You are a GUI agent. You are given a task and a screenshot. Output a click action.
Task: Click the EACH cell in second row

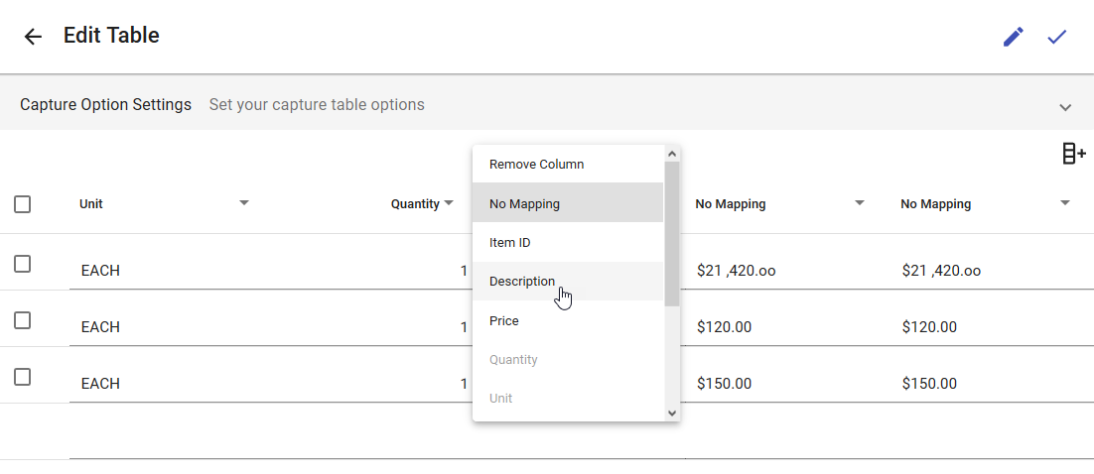[x=100, y=327]
